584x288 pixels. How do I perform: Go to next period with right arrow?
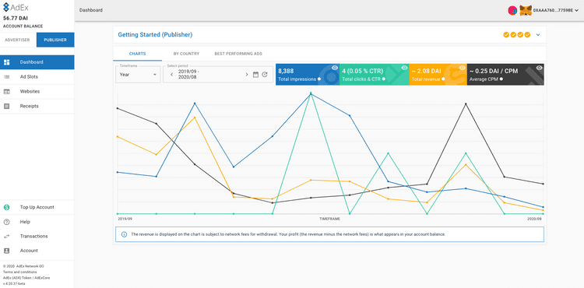tap(247, 75)
